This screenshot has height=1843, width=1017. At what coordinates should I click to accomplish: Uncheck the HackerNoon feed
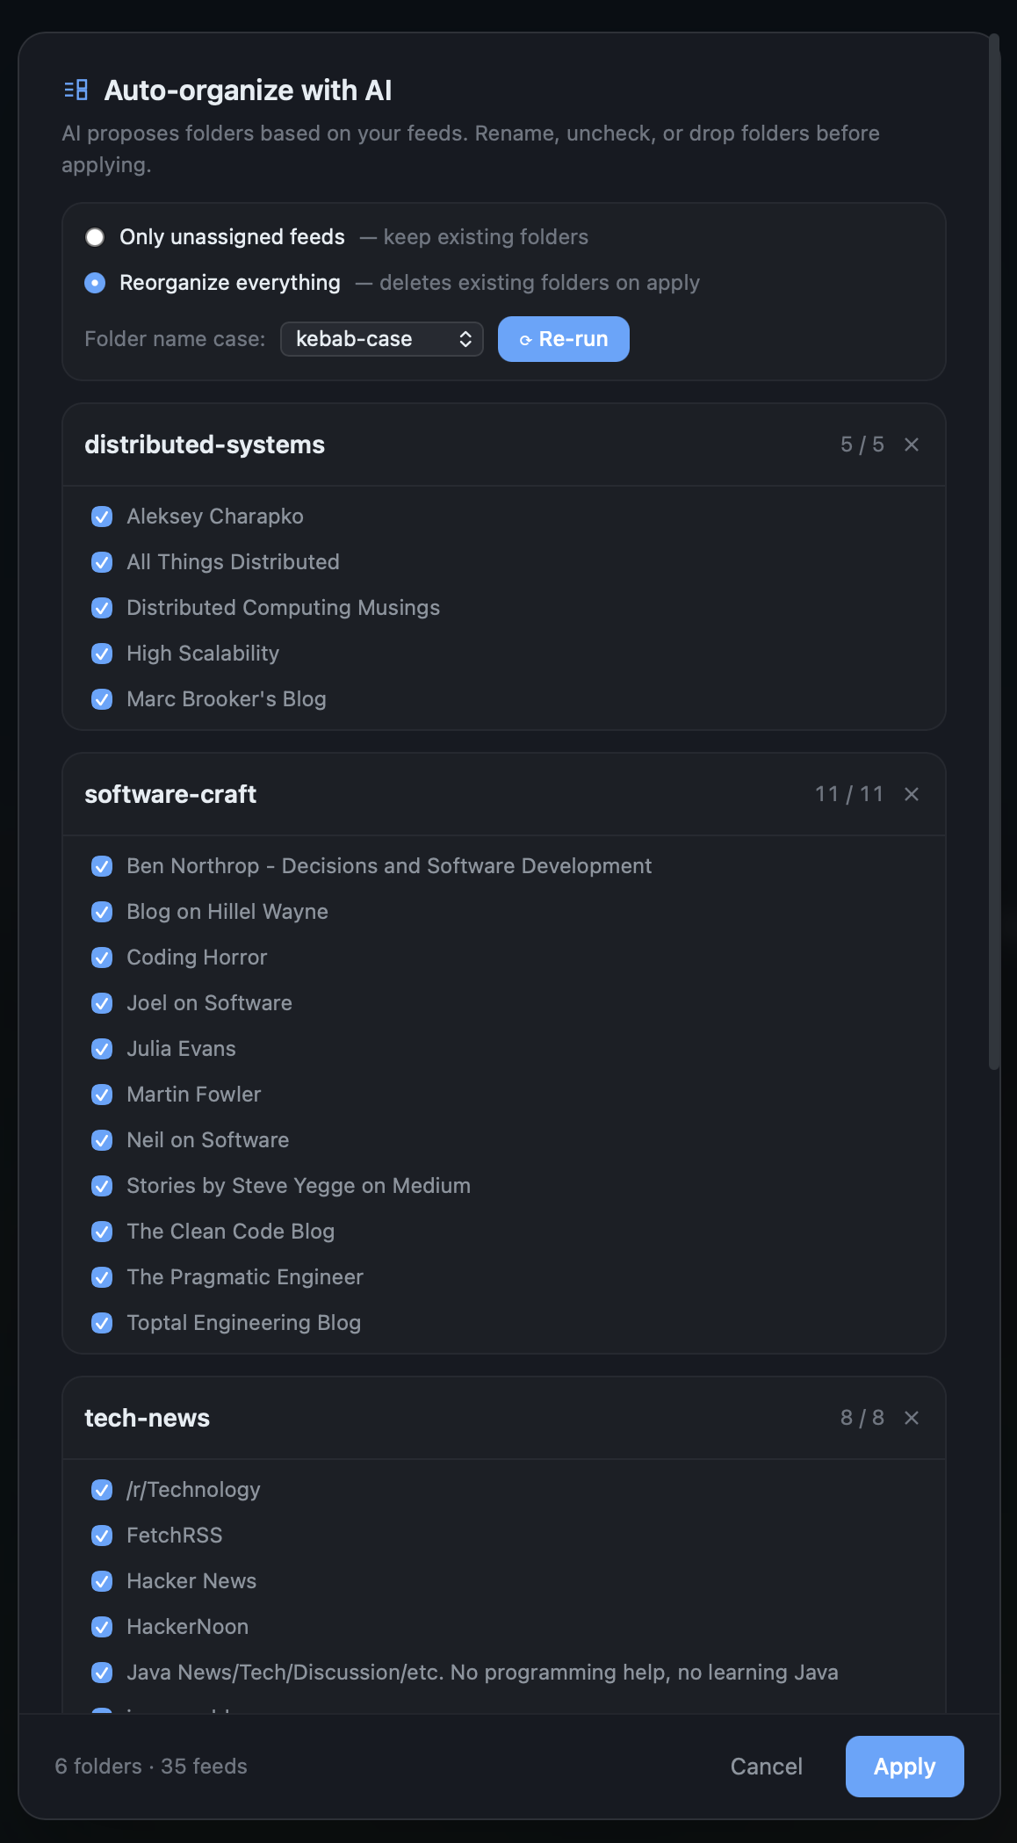102,1627
